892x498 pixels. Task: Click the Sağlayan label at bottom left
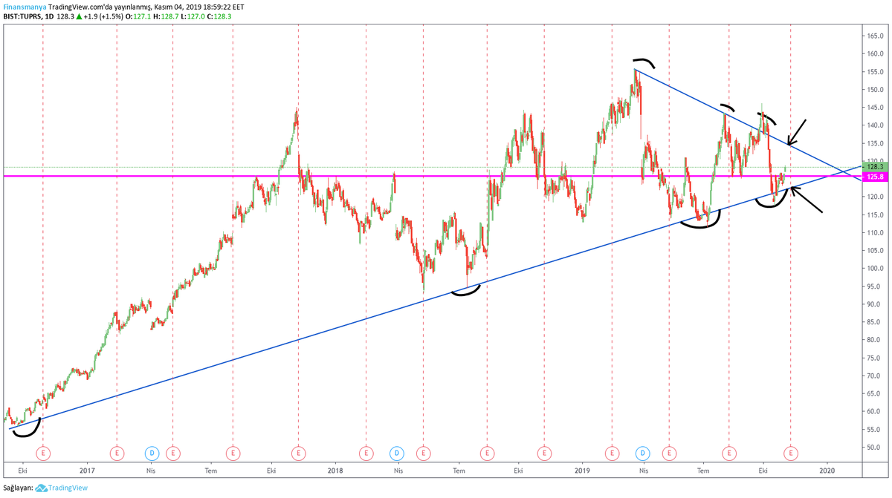(x=18, y=488)
